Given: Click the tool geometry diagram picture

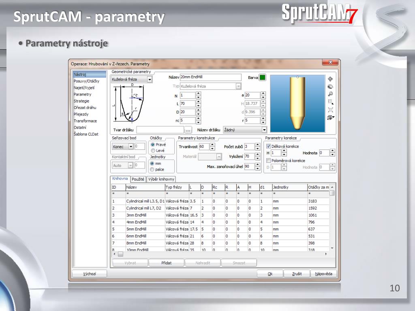Looking at the screenshot, I should pyautogui.click(x=128, y=103).
